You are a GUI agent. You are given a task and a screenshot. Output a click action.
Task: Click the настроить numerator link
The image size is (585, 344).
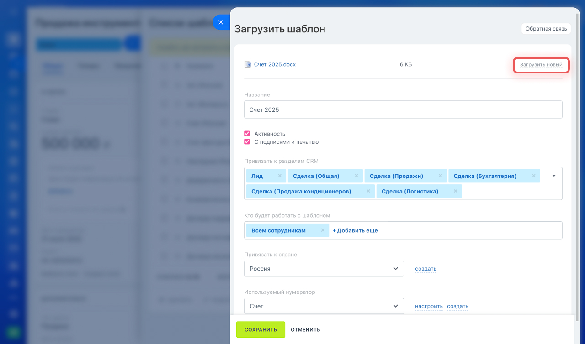tap(429, 306)
